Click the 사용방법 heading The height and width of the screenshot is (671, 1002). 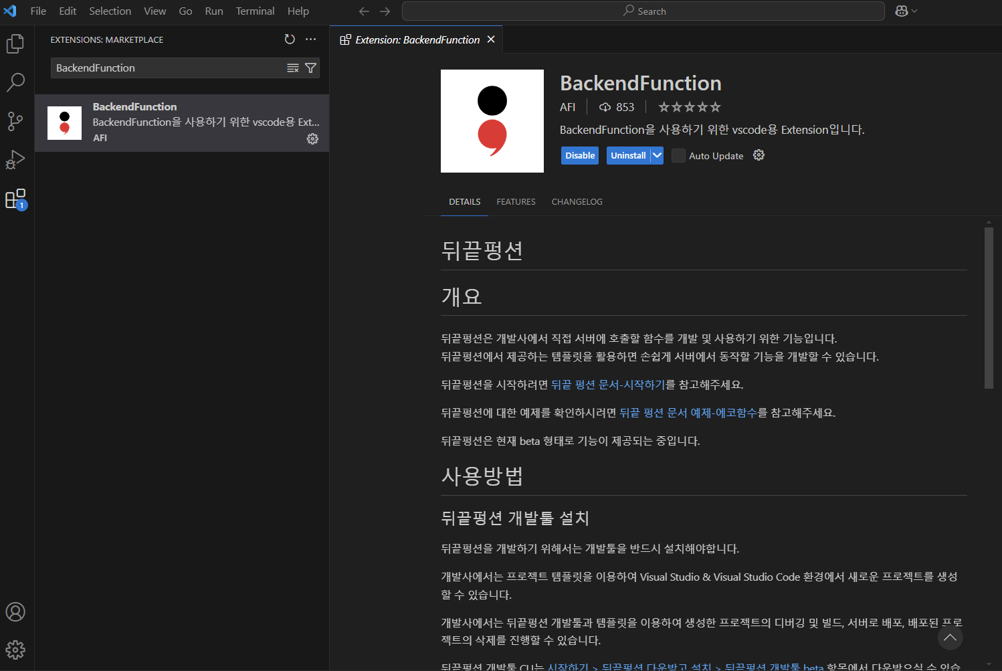482,476
